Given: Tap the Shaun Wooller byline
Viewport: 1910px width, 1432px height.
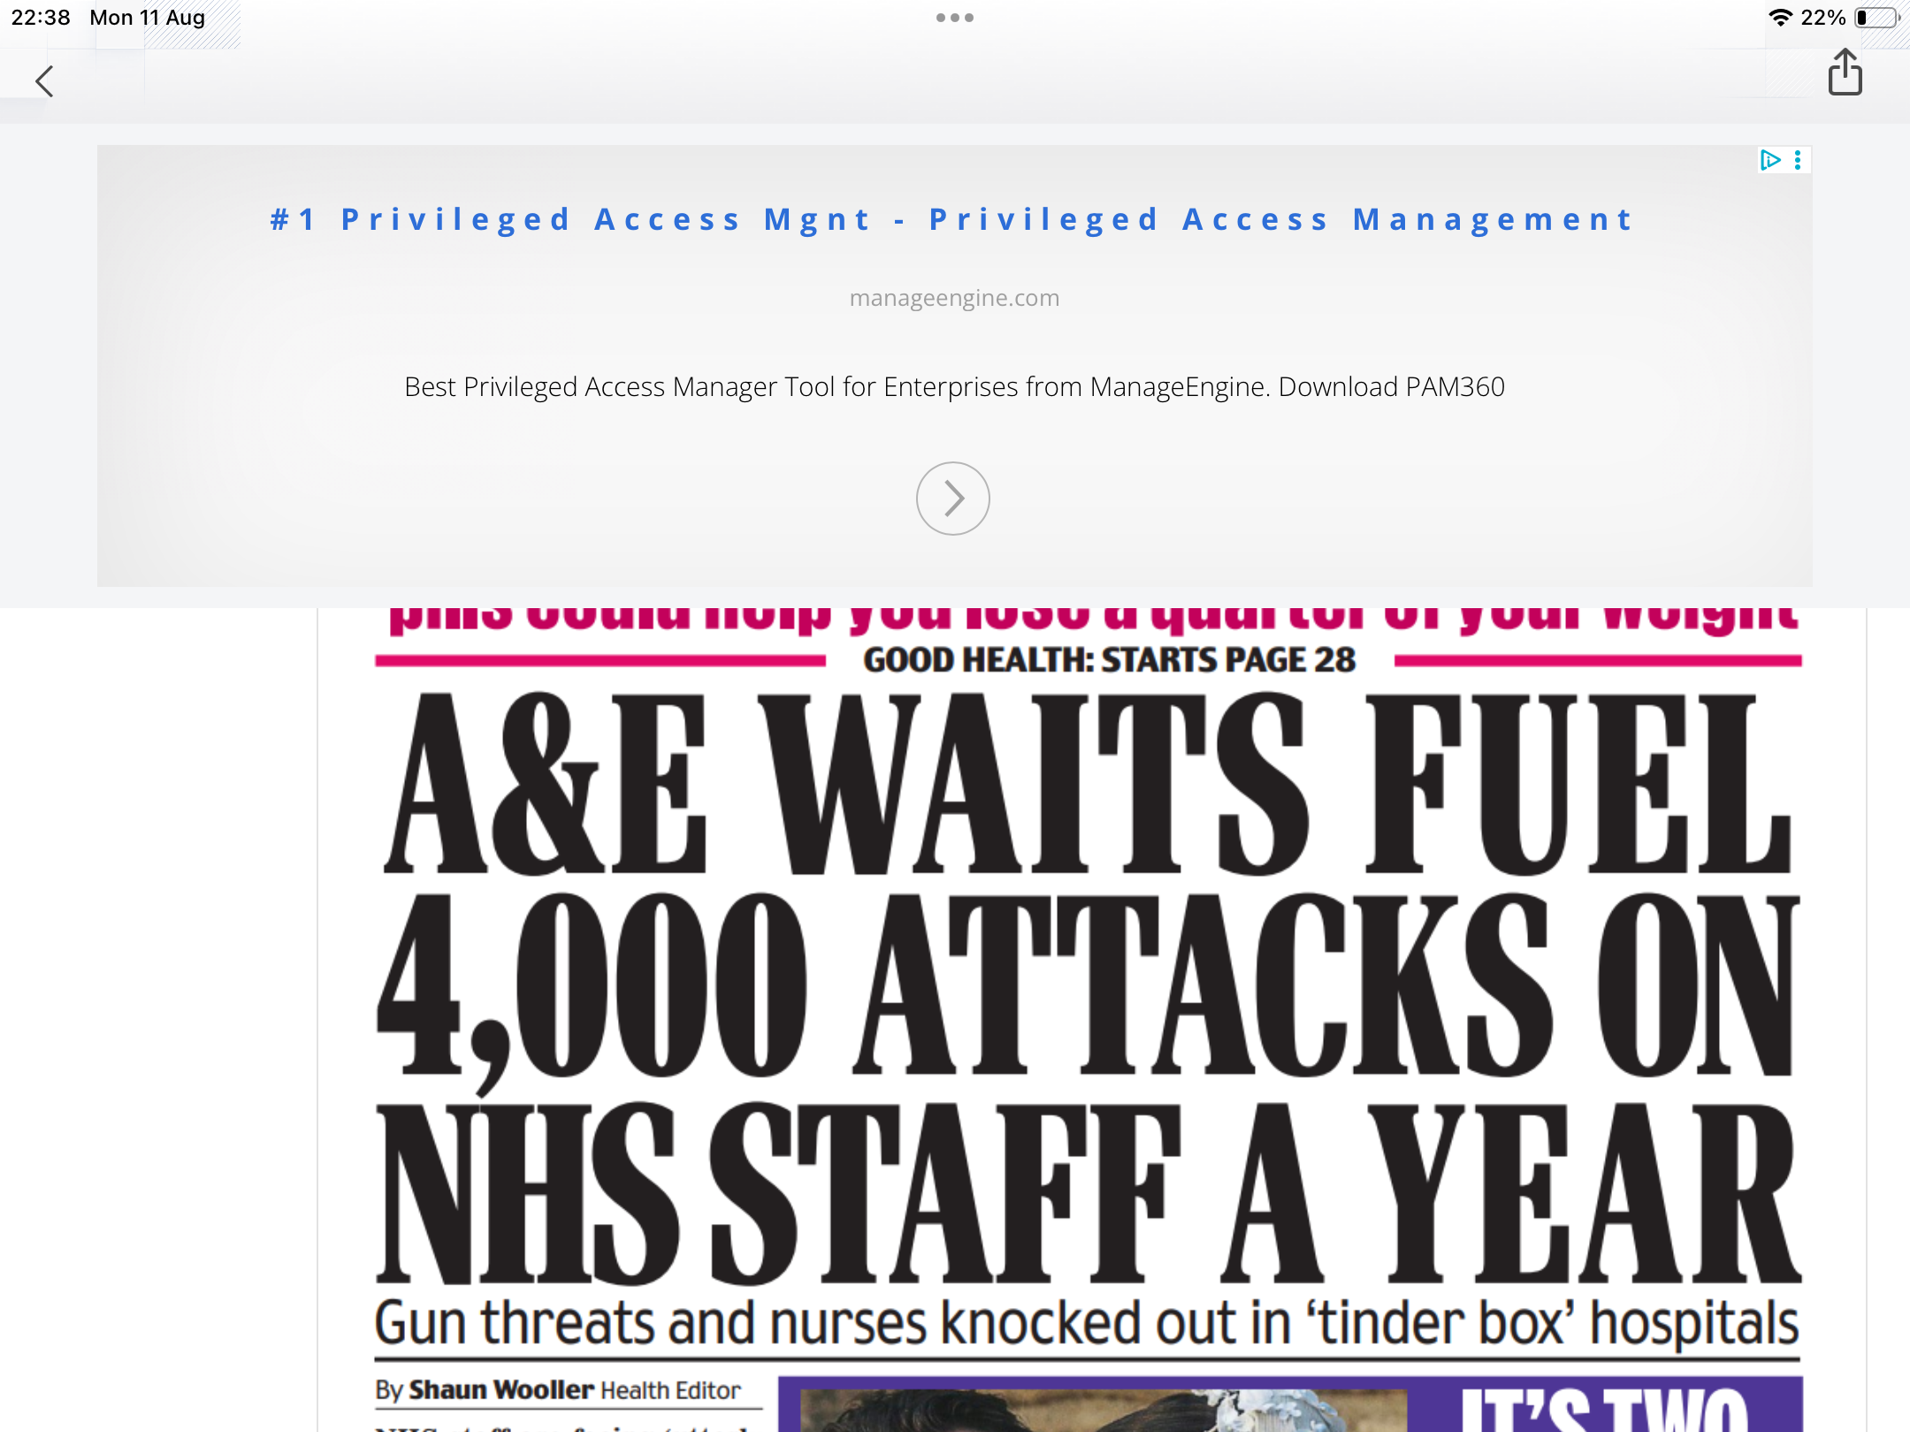Looking at the screenshot, I should [558, 1390].
